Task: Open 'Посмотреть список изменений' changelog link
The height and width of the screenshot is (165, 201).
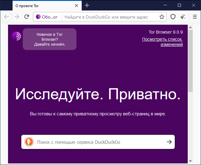Action: 162,42
